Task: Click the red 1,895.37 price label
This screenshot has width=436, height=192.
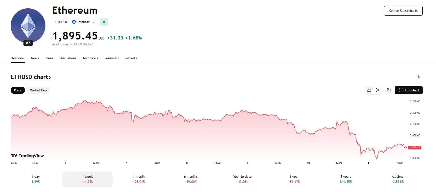Action: click(x=415, y=147)
